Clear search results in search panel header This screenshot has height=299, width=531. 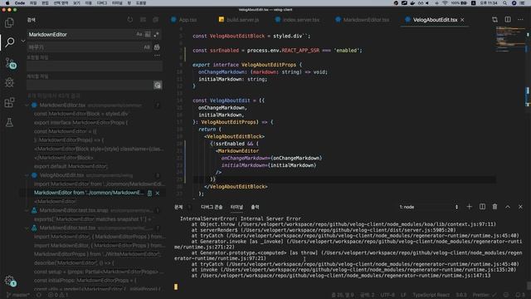coord(143,20)
